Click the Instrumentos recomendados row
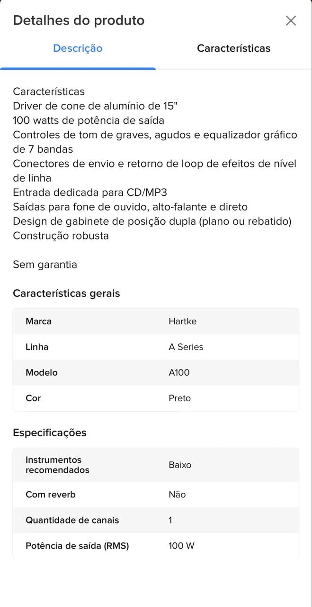 click(x=156, y=465)
